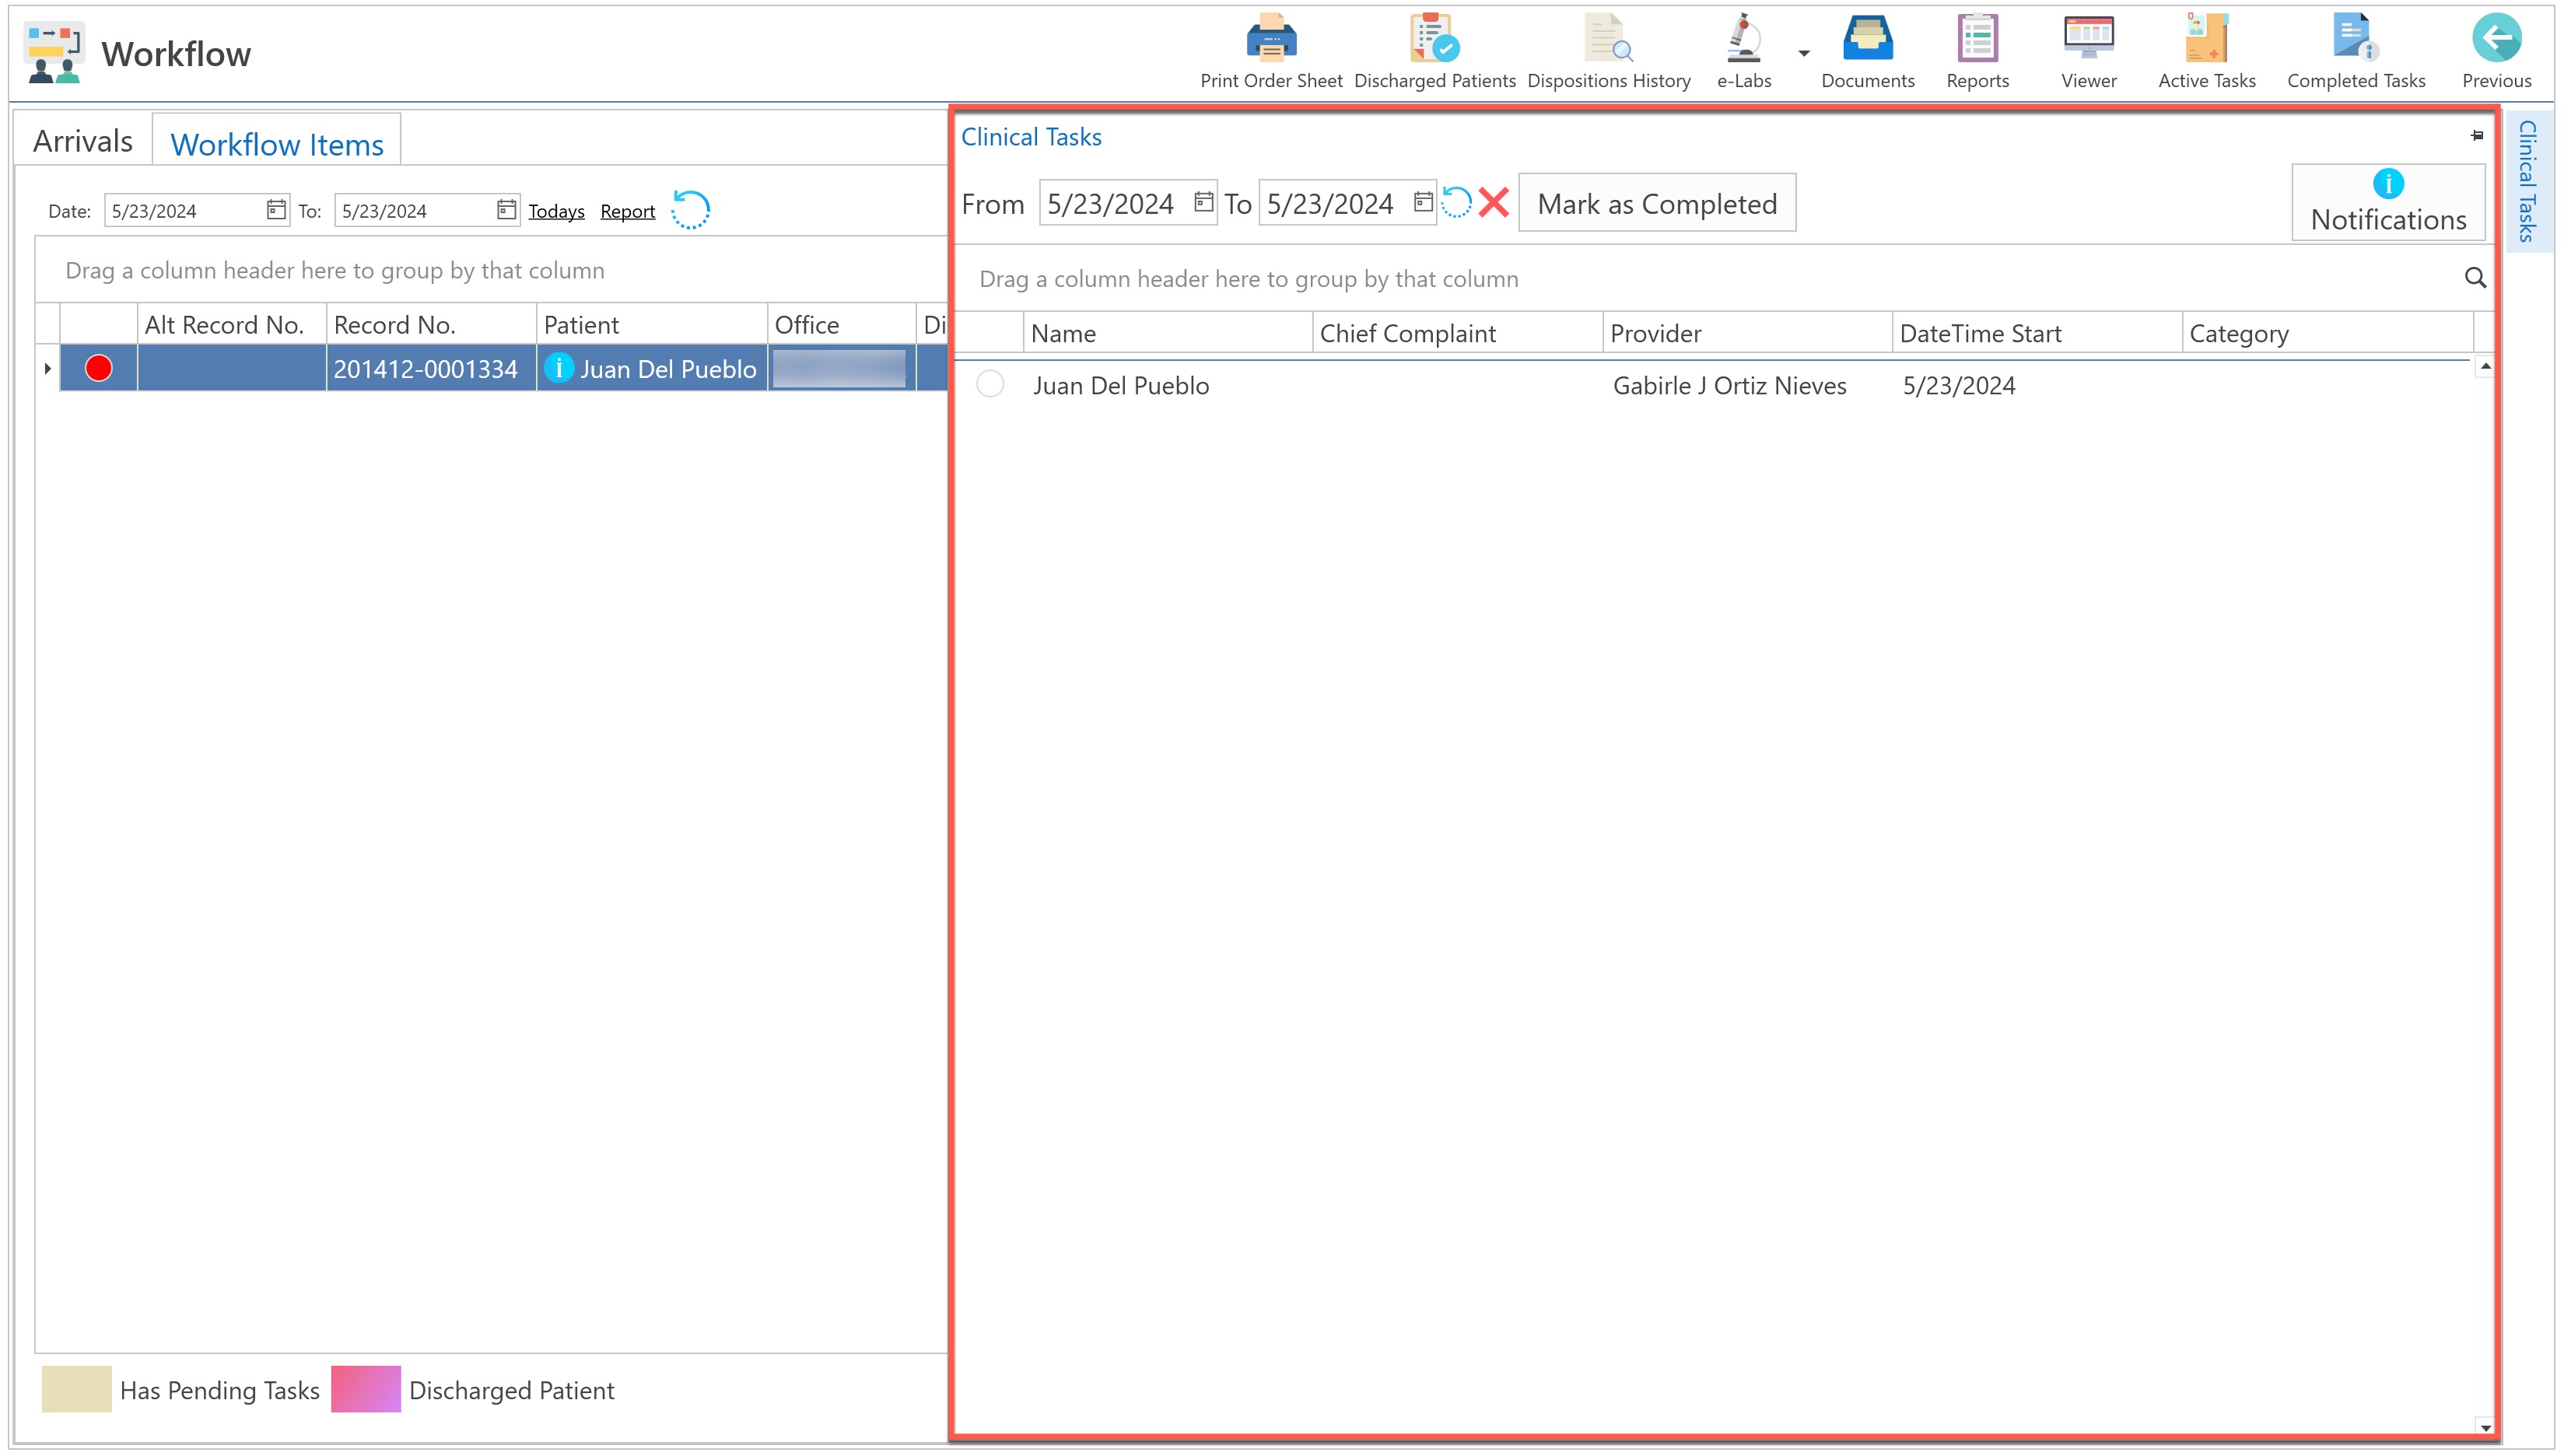Select the Juan Del Pueblo task radio button
The height and width of the screenshot is (1456, 2564).
coord(990,384)
